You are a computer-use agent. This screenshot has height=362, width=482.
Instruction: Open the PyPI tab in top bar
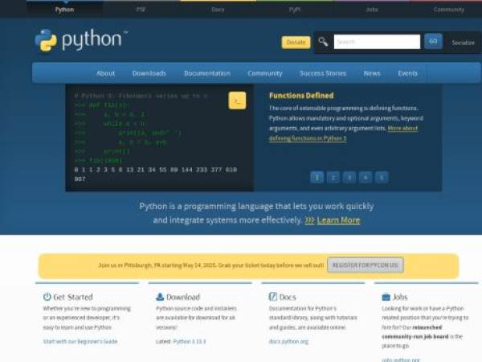tap(295, 10)
